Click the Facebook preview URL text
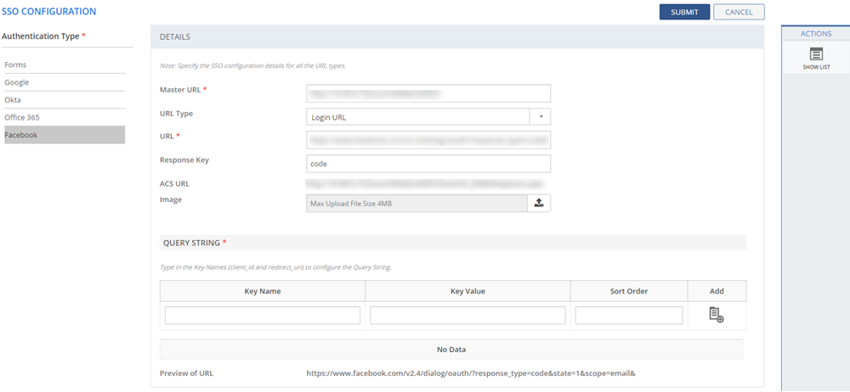 (x=471, y=373)
